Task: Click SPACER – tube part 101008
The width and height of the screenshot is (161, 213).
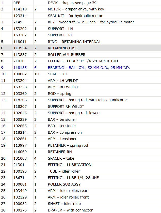Action: coord(20,158)
